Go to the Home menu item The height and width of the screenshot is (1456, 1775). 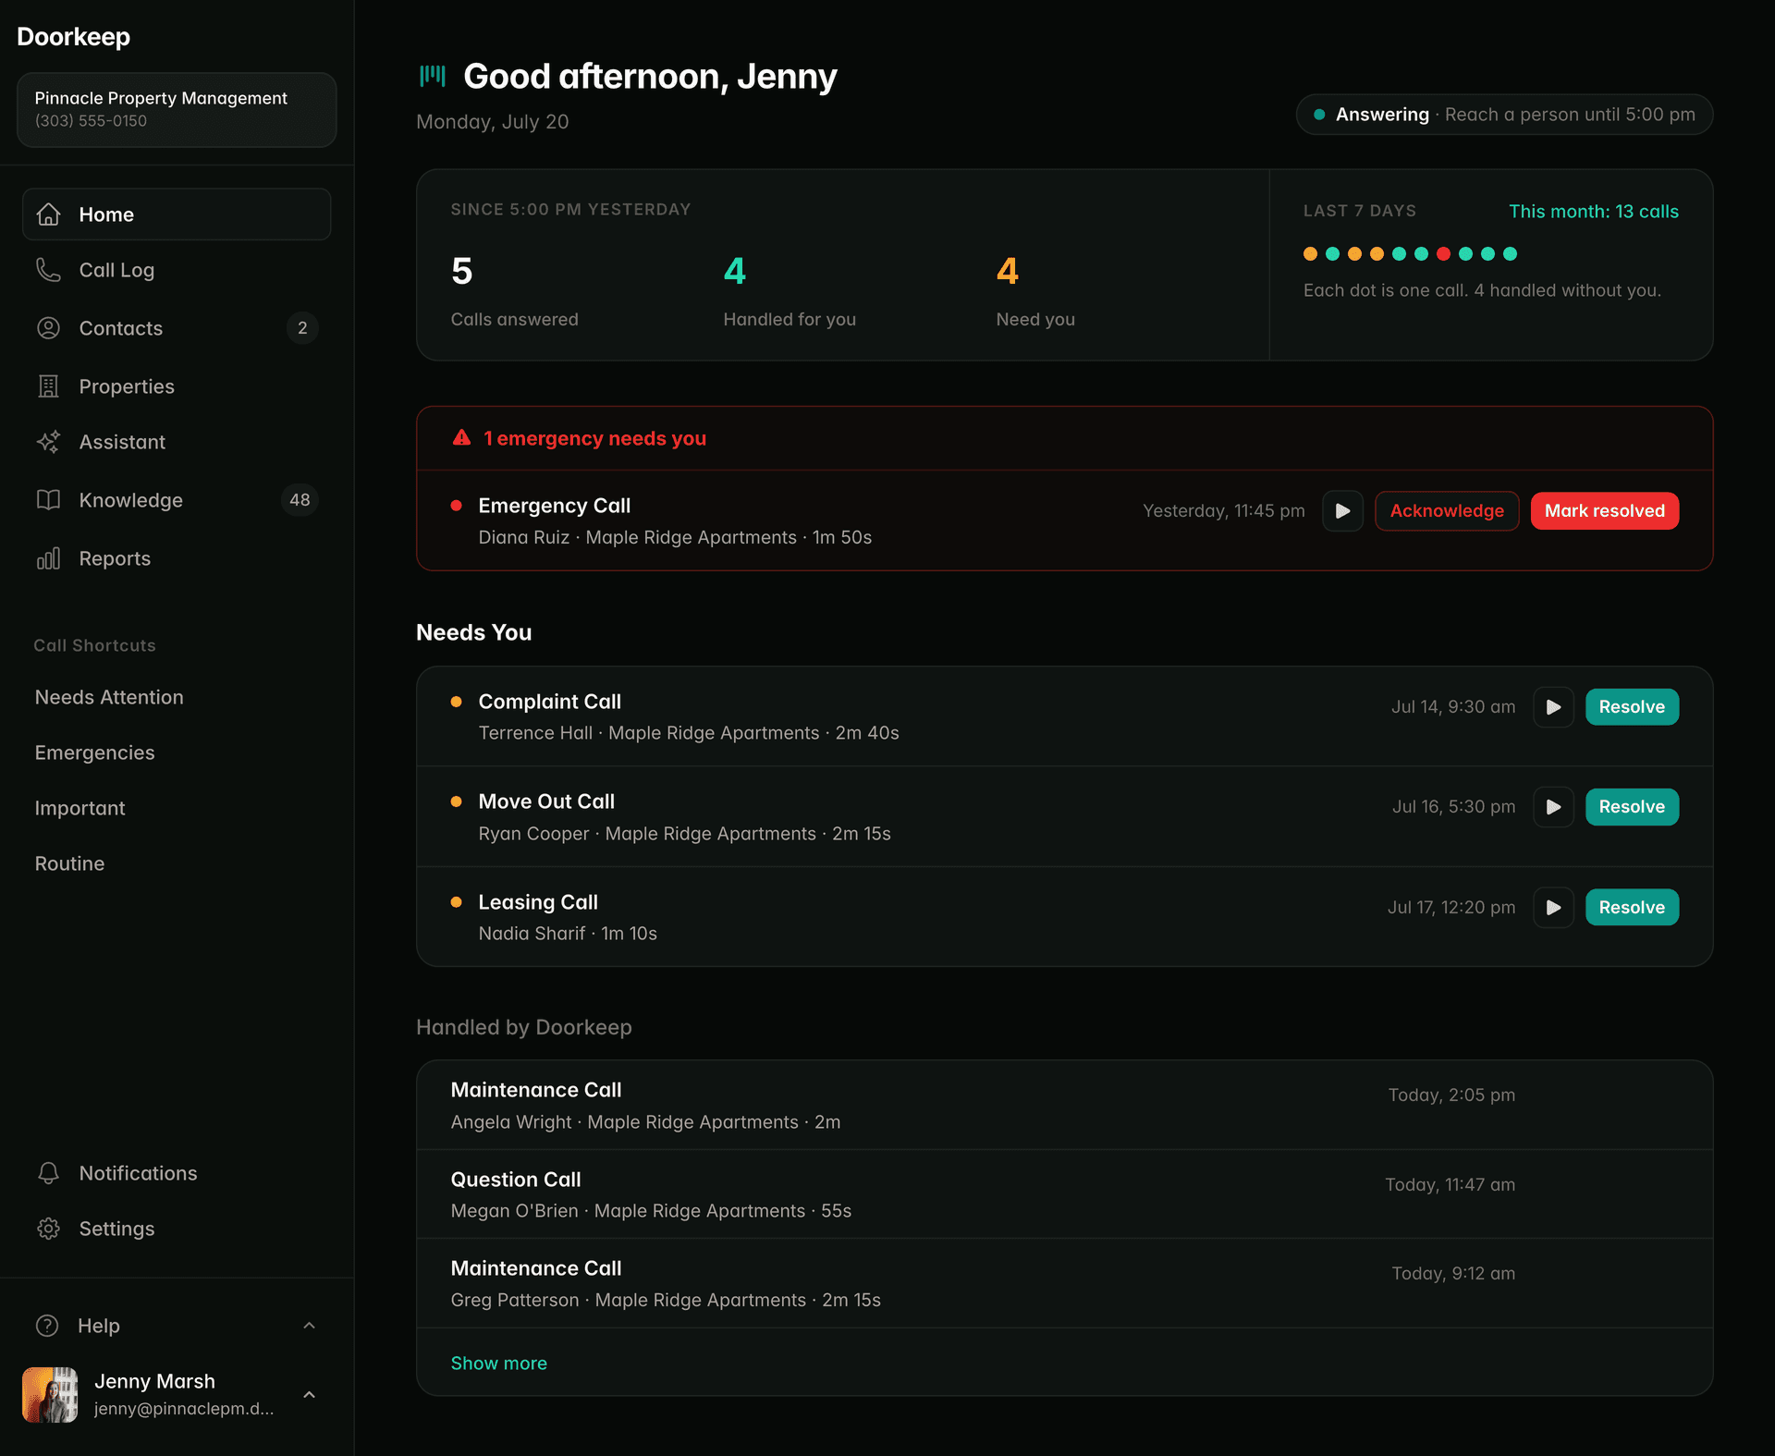tap(177, 214)
